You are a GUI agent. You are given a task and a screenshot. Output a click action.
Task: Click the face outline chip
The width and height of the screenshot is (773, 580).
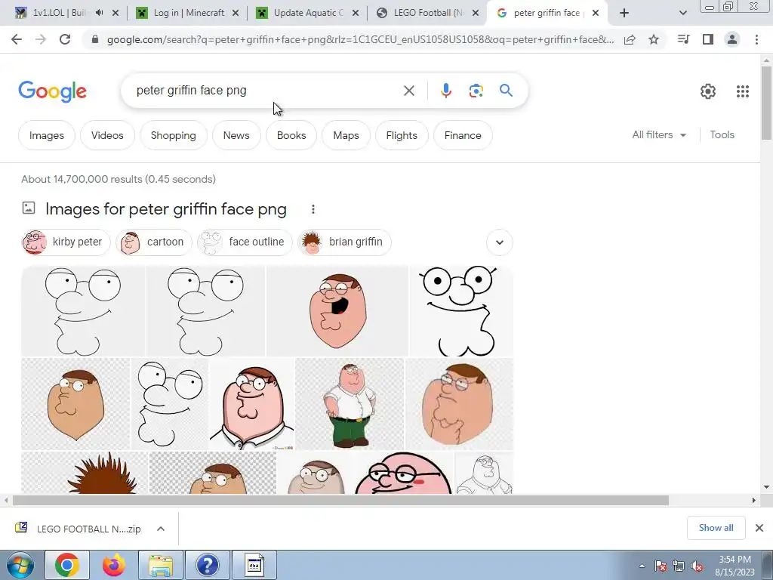click(x=245, y=242)
